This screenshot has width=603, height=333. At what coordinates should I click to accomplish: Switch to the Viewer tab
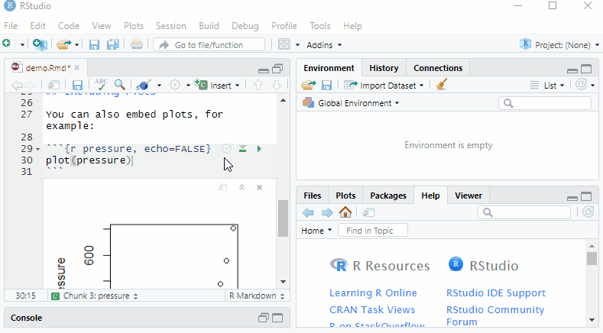click(468, 196)
